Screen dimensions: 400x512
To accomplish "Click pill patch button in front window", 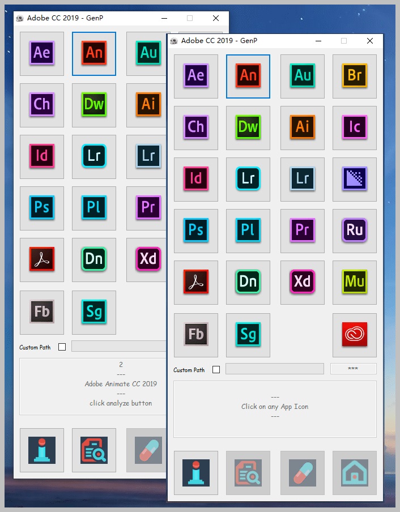I will pyautogui.click(x=303, y=473).
